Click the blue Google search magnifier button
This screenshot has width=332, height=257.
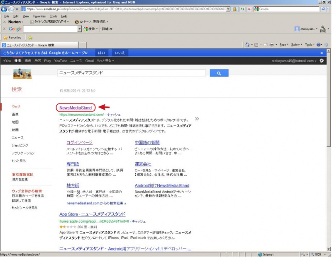(219, 73)
